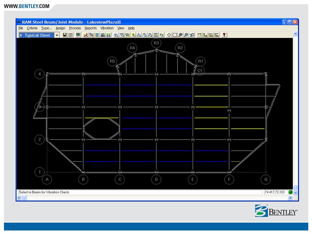This screenshot has width=312, height=234.
Task: Open the File menu
Action: tap(21, 28)
